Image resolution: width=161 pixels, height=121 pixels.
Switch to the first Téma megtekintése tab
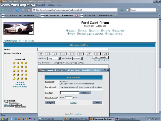pos(20,15)
